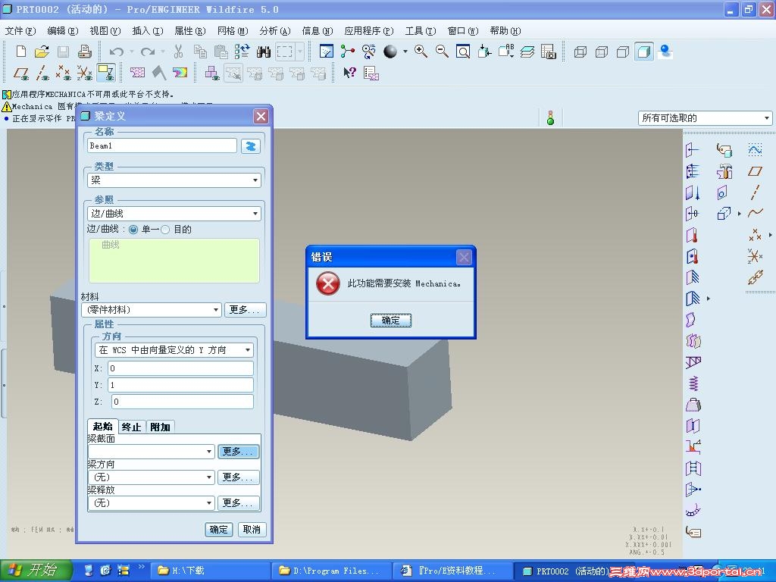Screen dimensions: 776x582
Task: Open the 方向 dropdown for Y direction in WCS
Action: (x=174, y=350)
